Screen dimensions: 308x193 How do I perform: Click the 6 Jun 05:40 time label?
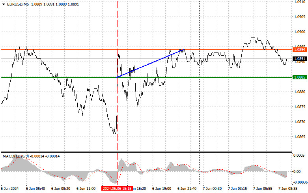click(35, 189)
